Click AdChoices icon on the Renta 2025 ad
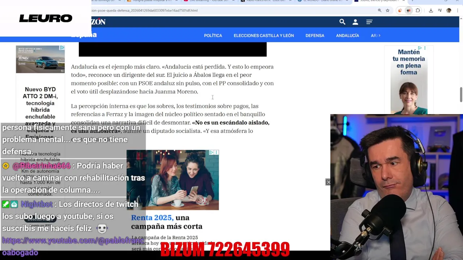Image resolution: width=463 pixels, height=260 pixels. click(x=212, y=152)
